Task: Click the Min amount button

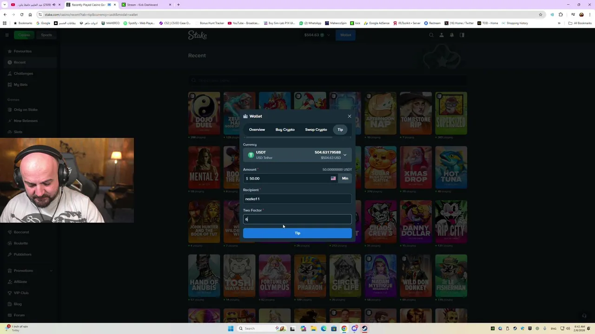Action: (345, 178)
